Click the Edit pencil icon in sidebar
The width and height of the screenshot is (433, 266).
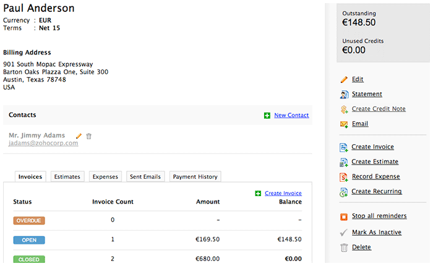coord(344,80)
